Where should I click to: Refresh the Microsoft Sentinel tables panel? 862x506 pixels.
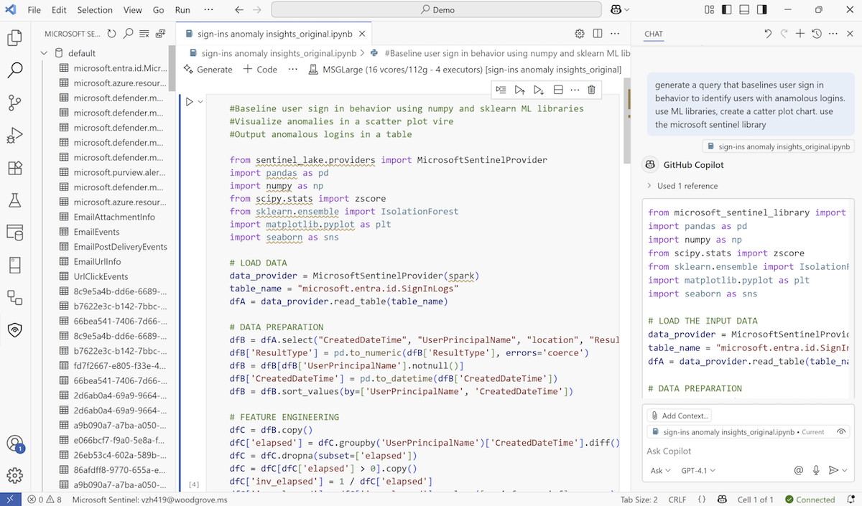coord(111,34)
